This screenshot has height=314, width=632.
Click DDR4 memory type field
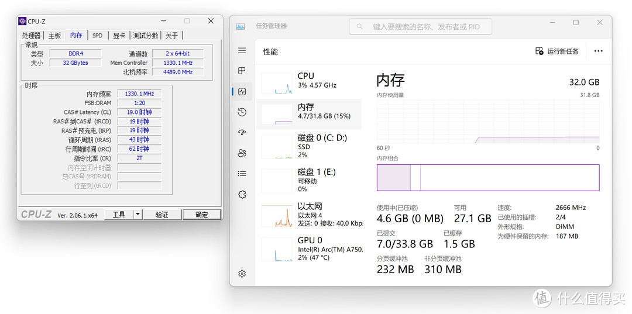75,54
